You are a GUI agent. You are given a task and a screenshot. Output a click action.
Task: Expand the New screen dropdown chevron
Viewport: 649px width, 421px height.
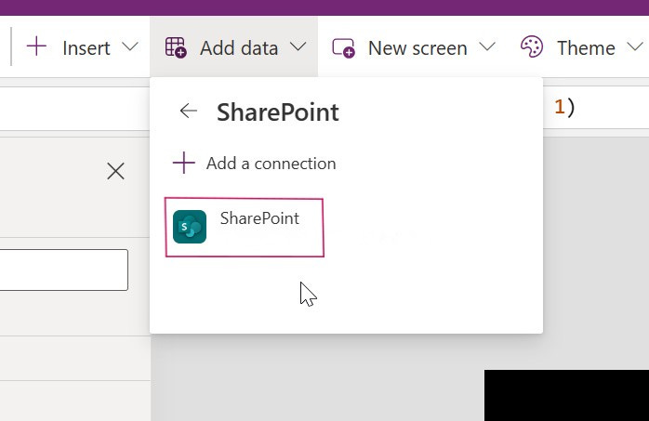click(487, 46)
